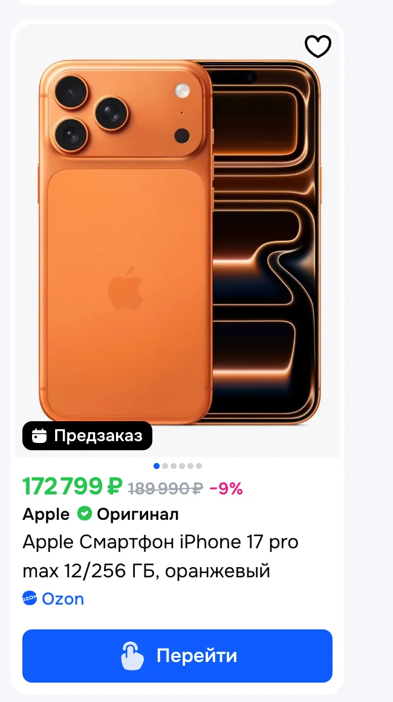This screenshot has height=702, width=393.
Task: Click the Оригинал authenticity label
Action: click(x=138, y=515)
